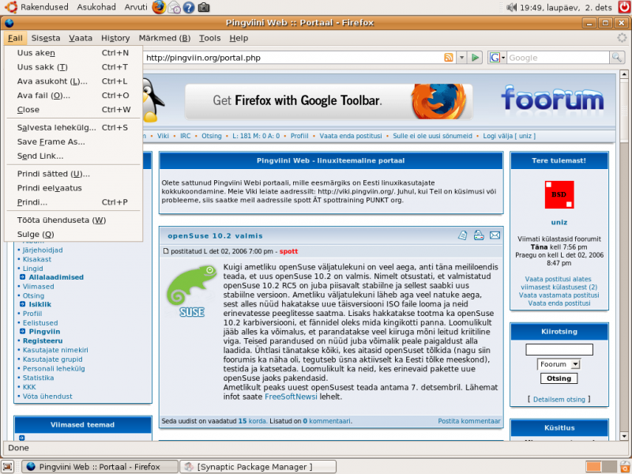Open the trash icon in the bottom panel
The height and width of the screenshot is (474, 632).
click(625, 466)
